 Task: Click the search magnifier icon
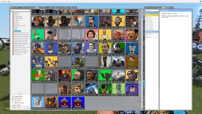point(29,10)
